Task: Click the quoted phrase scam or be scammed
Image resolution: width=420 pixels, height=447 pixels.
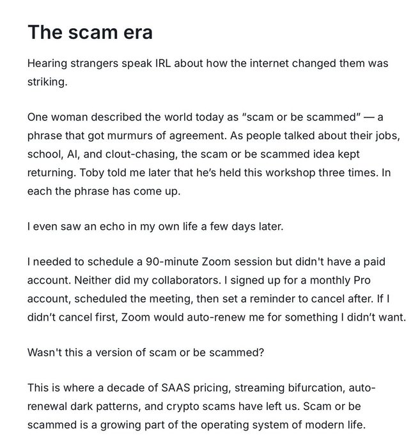Action: [x=301, y=117]
